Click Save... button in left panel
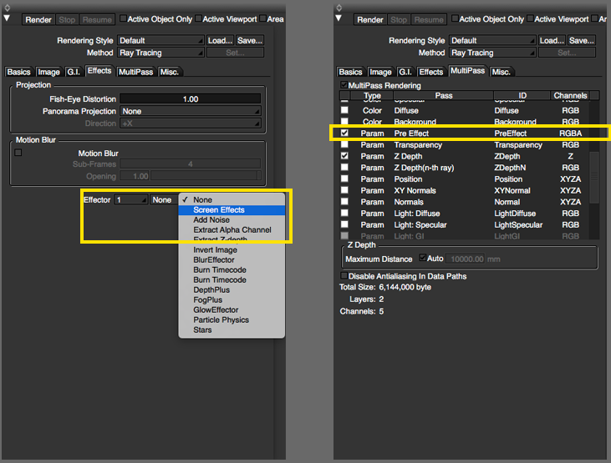 [249, 41]
